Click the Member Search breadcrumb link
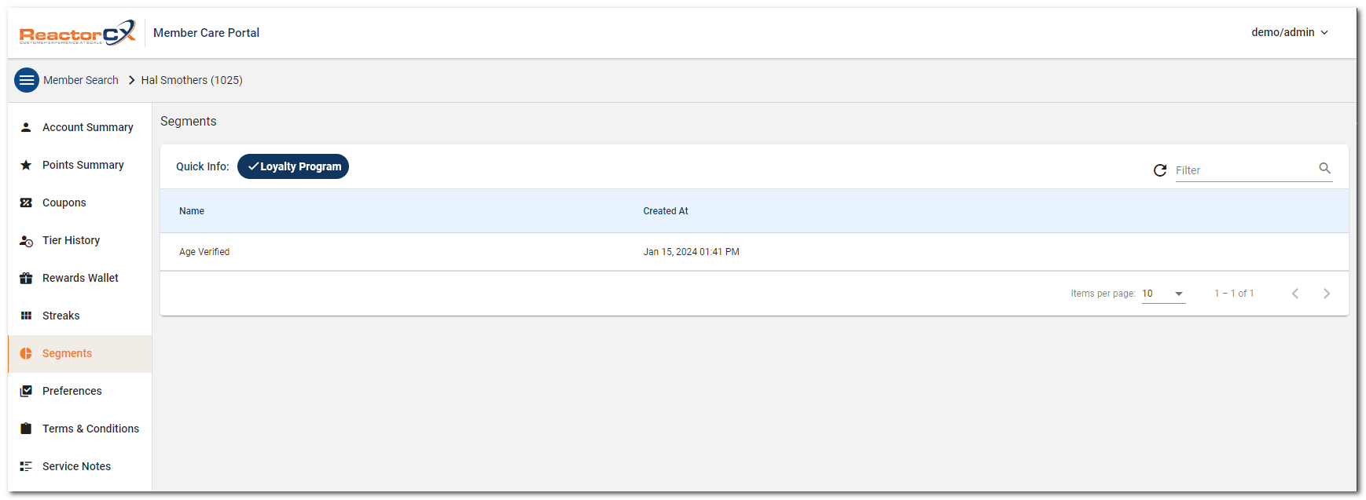The image size is (1366, 500). [81, 80]
